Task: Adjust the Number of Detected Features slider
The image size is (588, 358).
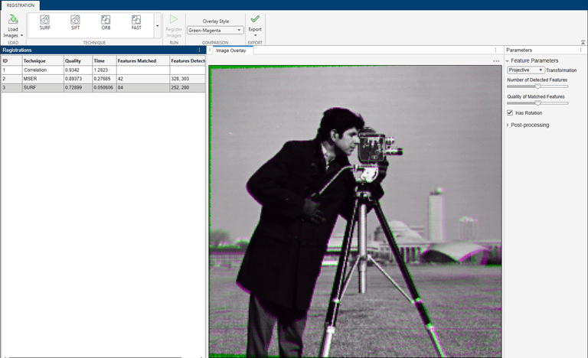Action: coord(537,86)
